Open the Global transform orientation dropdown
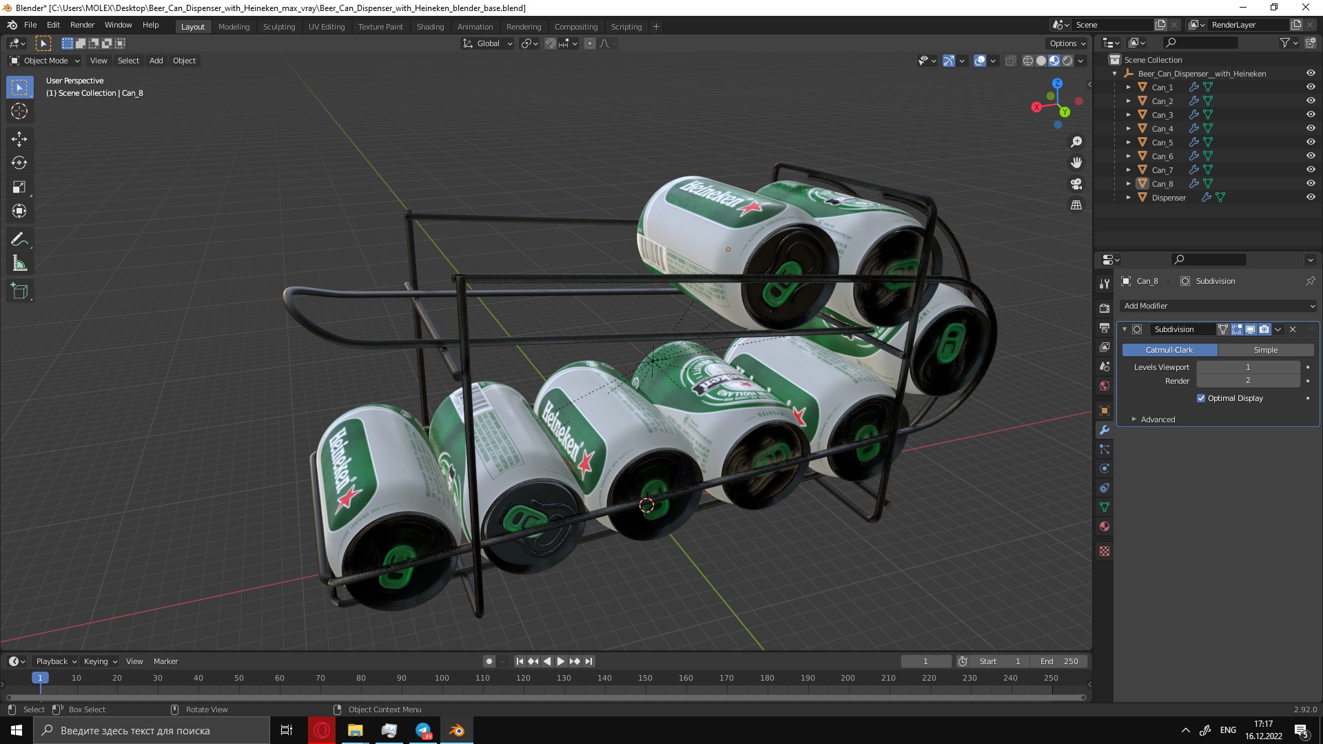 tap(488, 43)
